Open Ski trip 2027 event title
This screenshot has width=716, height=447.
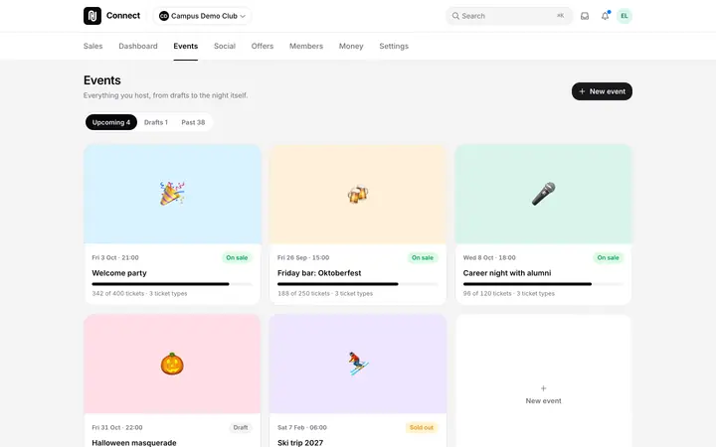click(x=300, y=442)
